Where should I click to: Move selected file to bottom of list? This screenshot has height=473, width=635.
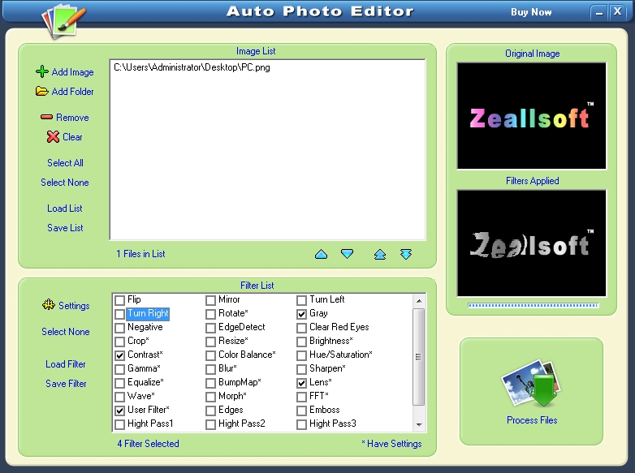[x=406, y=254]
